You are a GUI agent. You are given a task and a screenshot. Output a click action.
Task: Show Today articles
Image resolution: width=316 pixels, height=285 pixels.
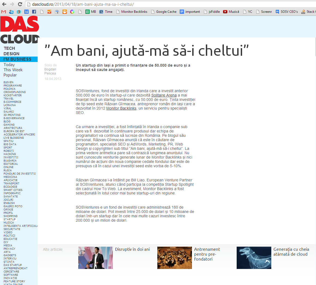point(9,65)
